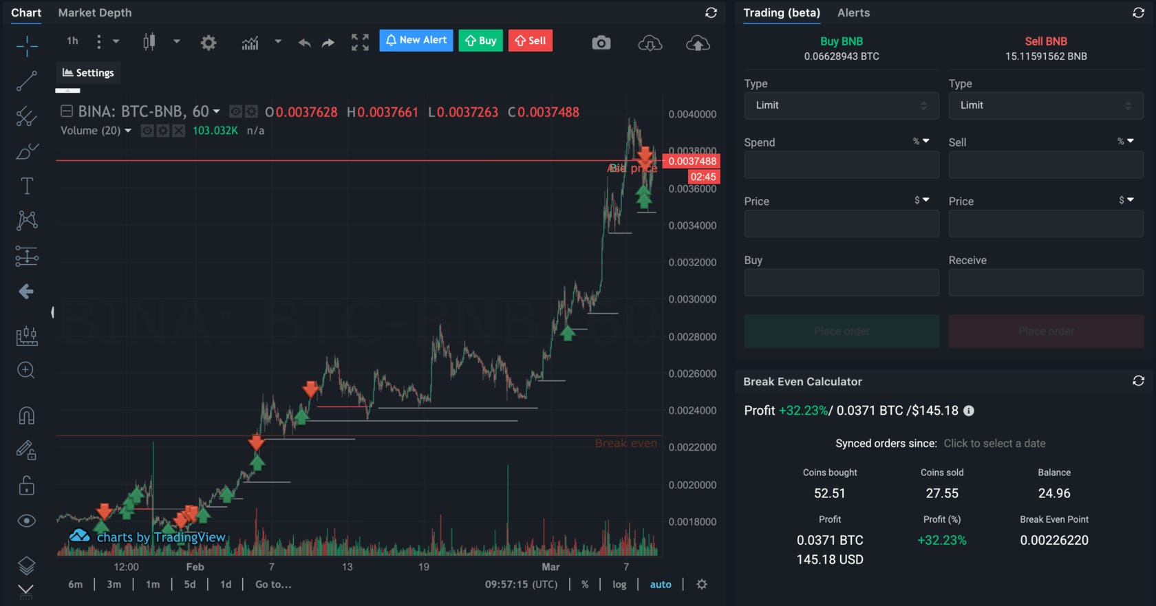Open the chart properties gear icon

pyautogui.click(x=208, y=43)
